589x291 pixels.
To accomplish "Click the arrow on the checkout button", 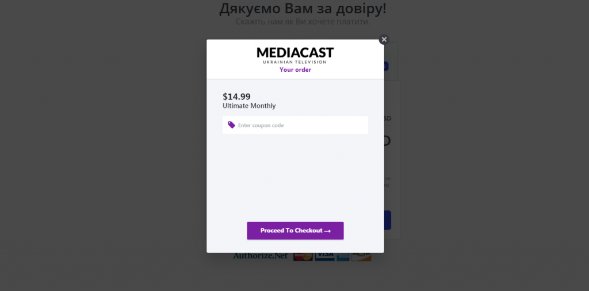I will pyautogui.click(x=327, y=231).
